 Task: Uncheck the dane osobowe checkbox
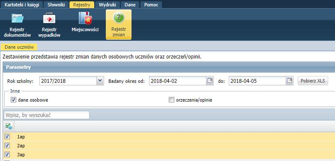pyautogui.click(x=13, y=100)
